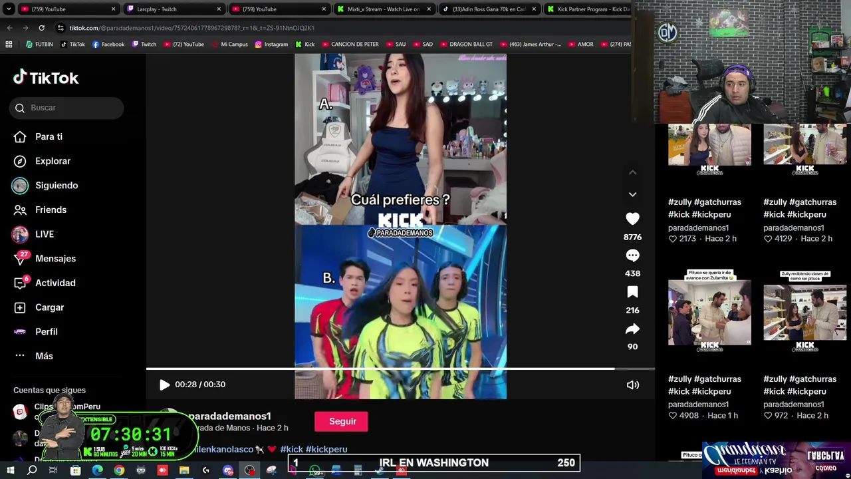The image size is (851, 479).
Task: Open the Twitch bookmark
Action: click(x=144, y=45)
